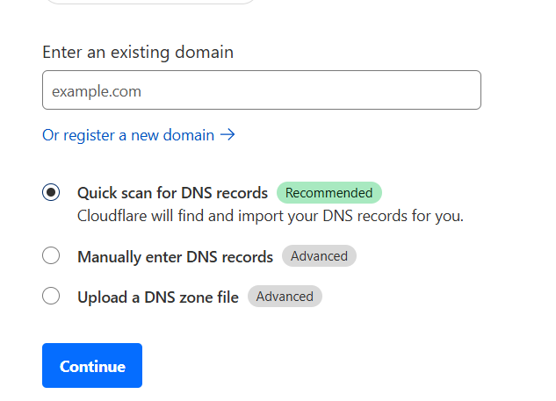The height and width of the screenshot is (401, 556).
Task: Click the arrow icon beside register link
Action: pos(227,134)
